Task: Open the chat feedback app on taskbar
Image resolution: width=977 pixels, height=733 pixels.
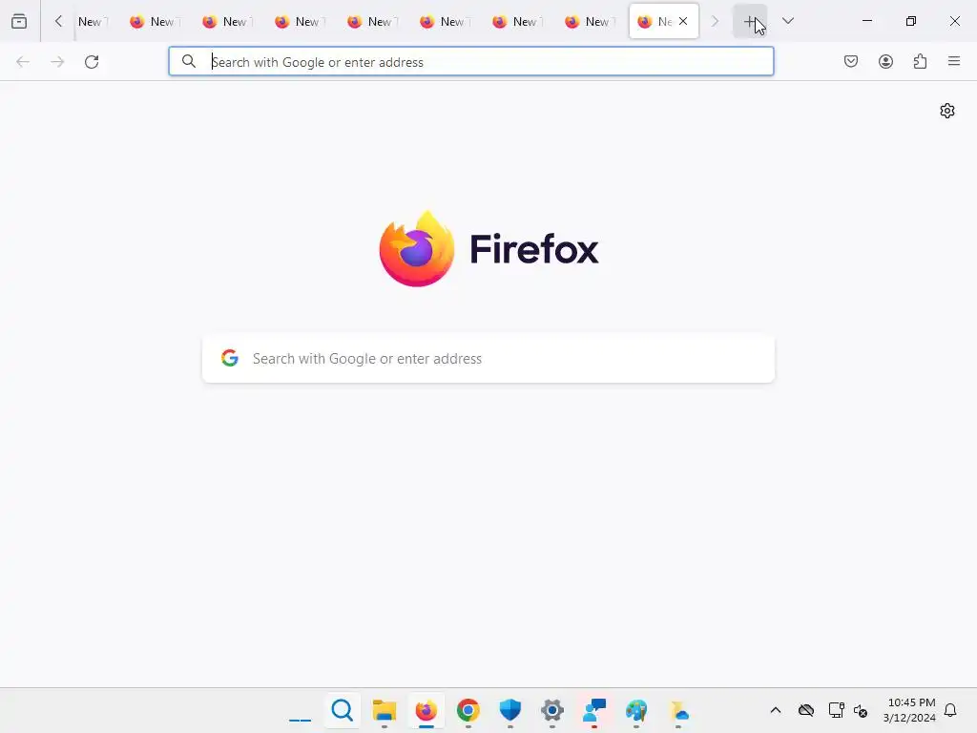Action: (x=593, y=710)
